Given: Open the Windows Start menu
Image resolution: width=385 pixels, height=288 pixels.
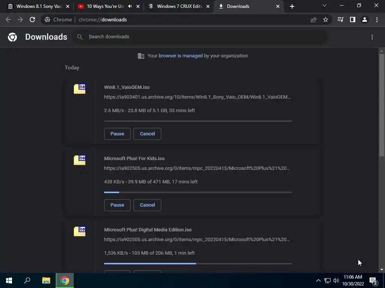Looking at the screenshot, I should coord(9,280).
